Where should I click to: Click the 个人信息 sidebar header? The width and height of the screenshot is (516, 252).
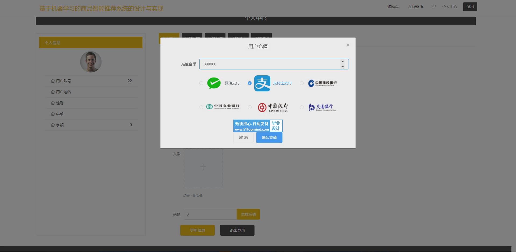point(91,43)
